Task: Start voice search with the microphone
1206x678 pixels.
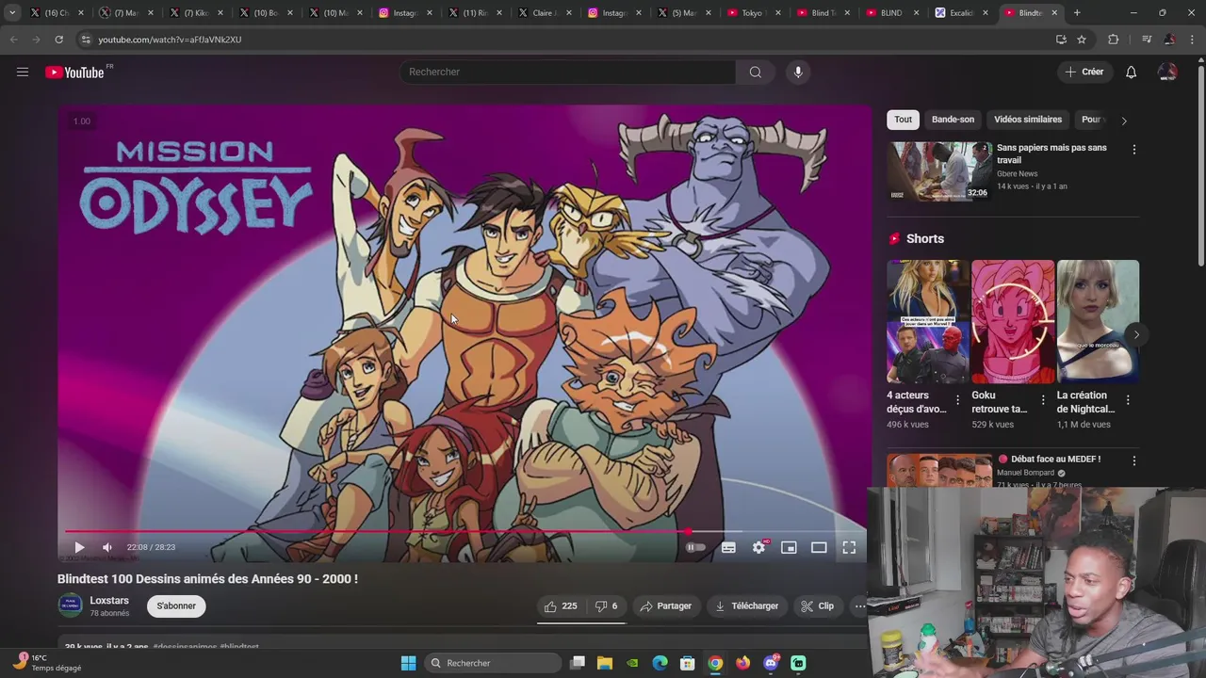Action: (x=797, y=72)
